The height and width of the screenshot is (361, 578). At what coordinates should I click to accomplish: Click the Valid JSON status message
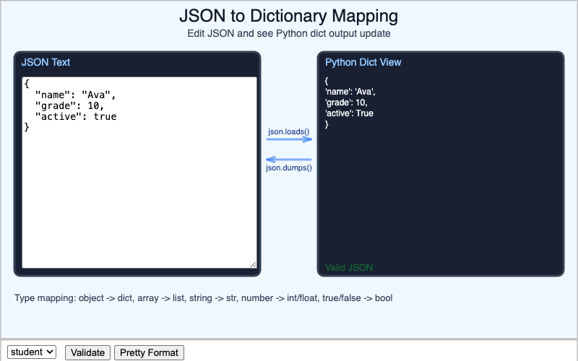point(349,267)
